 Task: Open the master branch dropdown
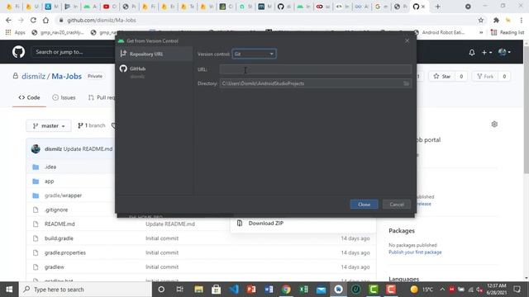[49, 126]
